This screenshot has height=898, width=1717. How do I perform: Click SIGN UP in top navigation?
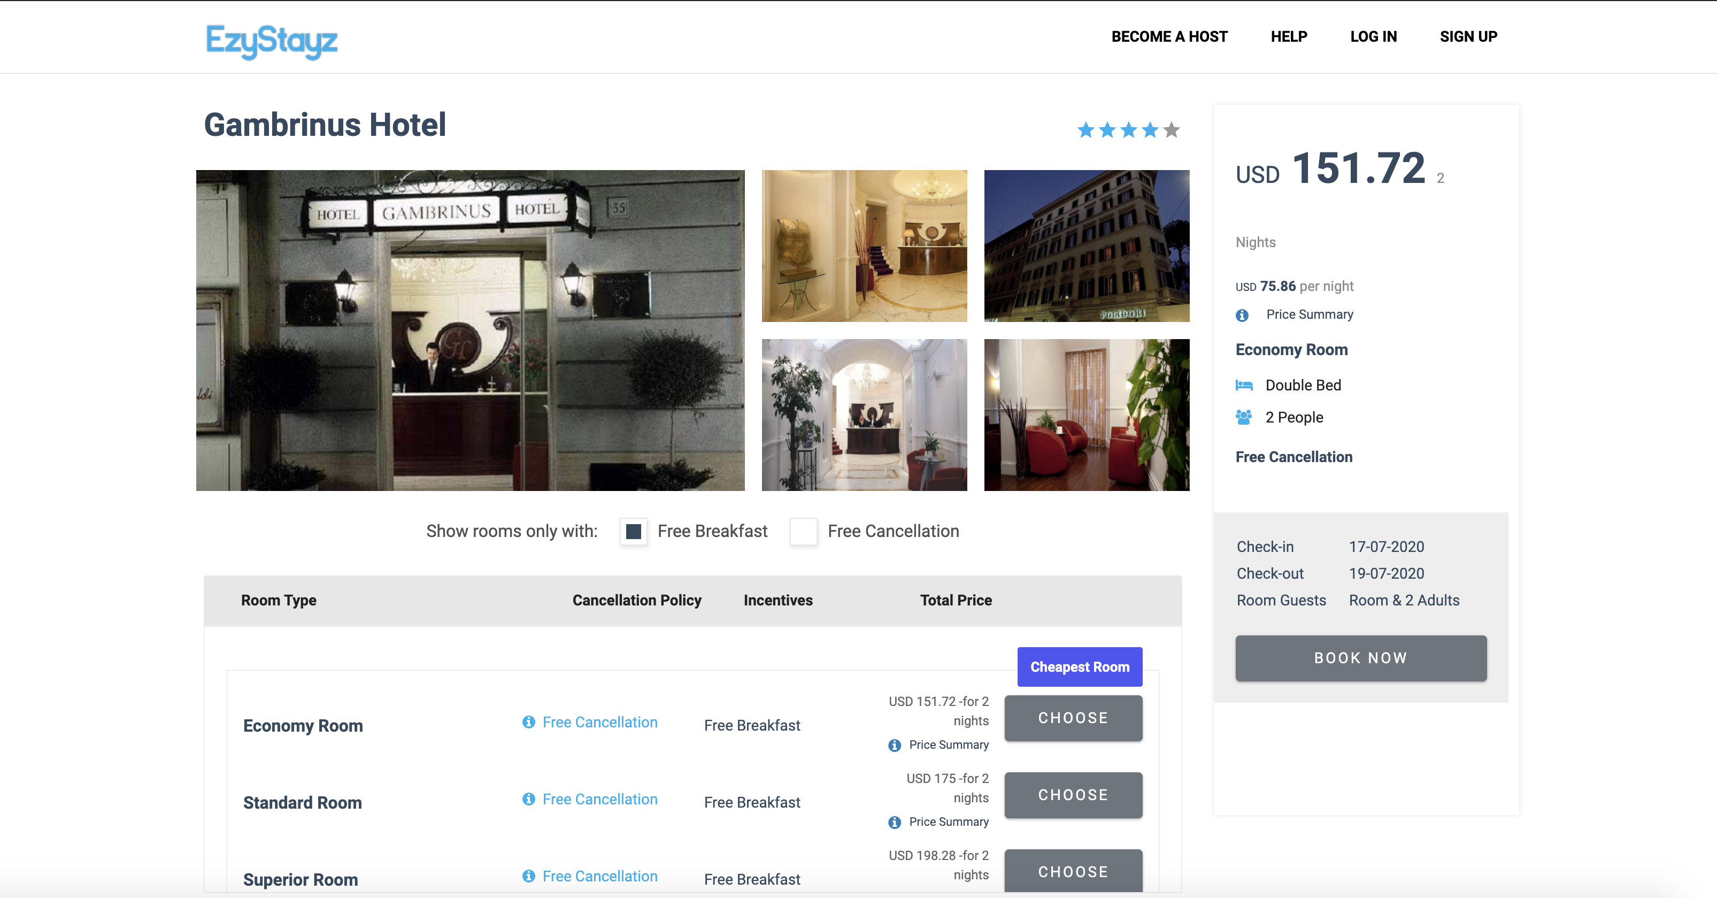click(1468, 37)
